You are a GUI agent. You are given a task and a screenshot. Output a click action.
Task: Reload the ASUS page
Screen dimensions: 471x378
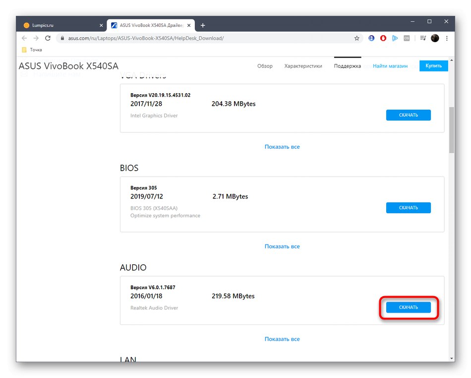(x=48, y=38)
